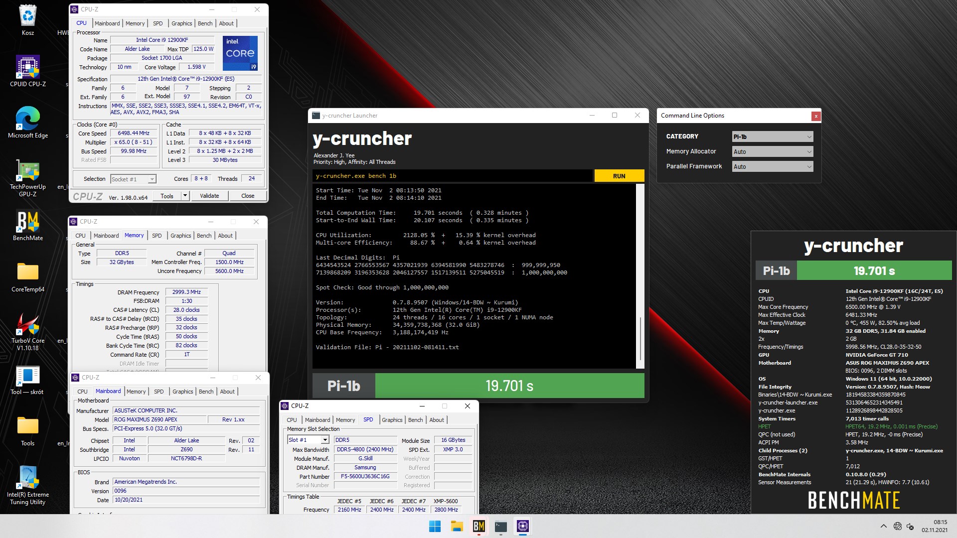Click Multiplier x 65.0 (8 - 51) value
This screenshot has height=538, width=957.
point(134,142)
